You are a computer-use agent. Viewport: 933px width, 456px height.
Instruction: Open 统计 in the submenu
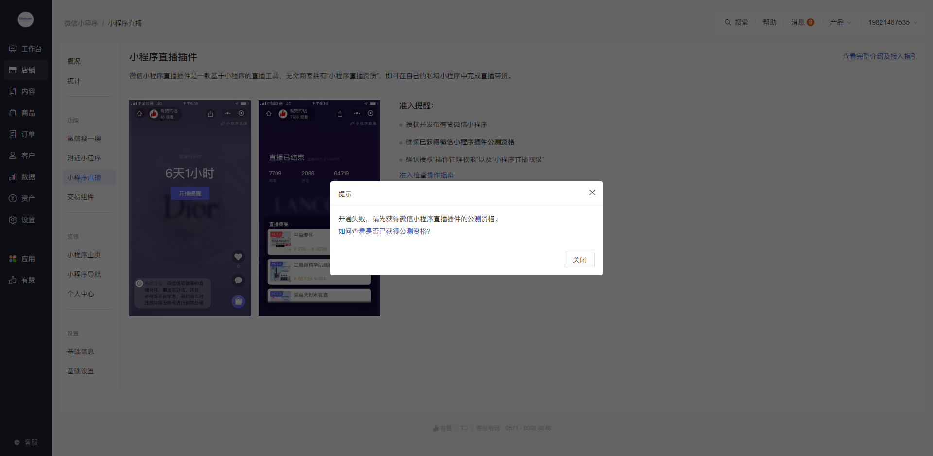tap(74, 81)
